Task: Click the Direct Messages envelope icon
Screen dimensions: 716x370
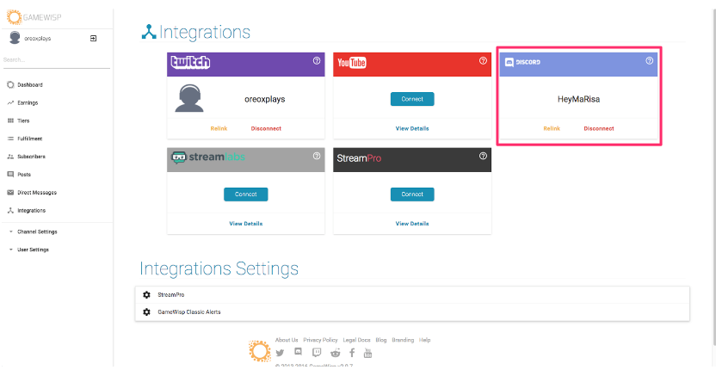Action: click(x=10, y=193)
